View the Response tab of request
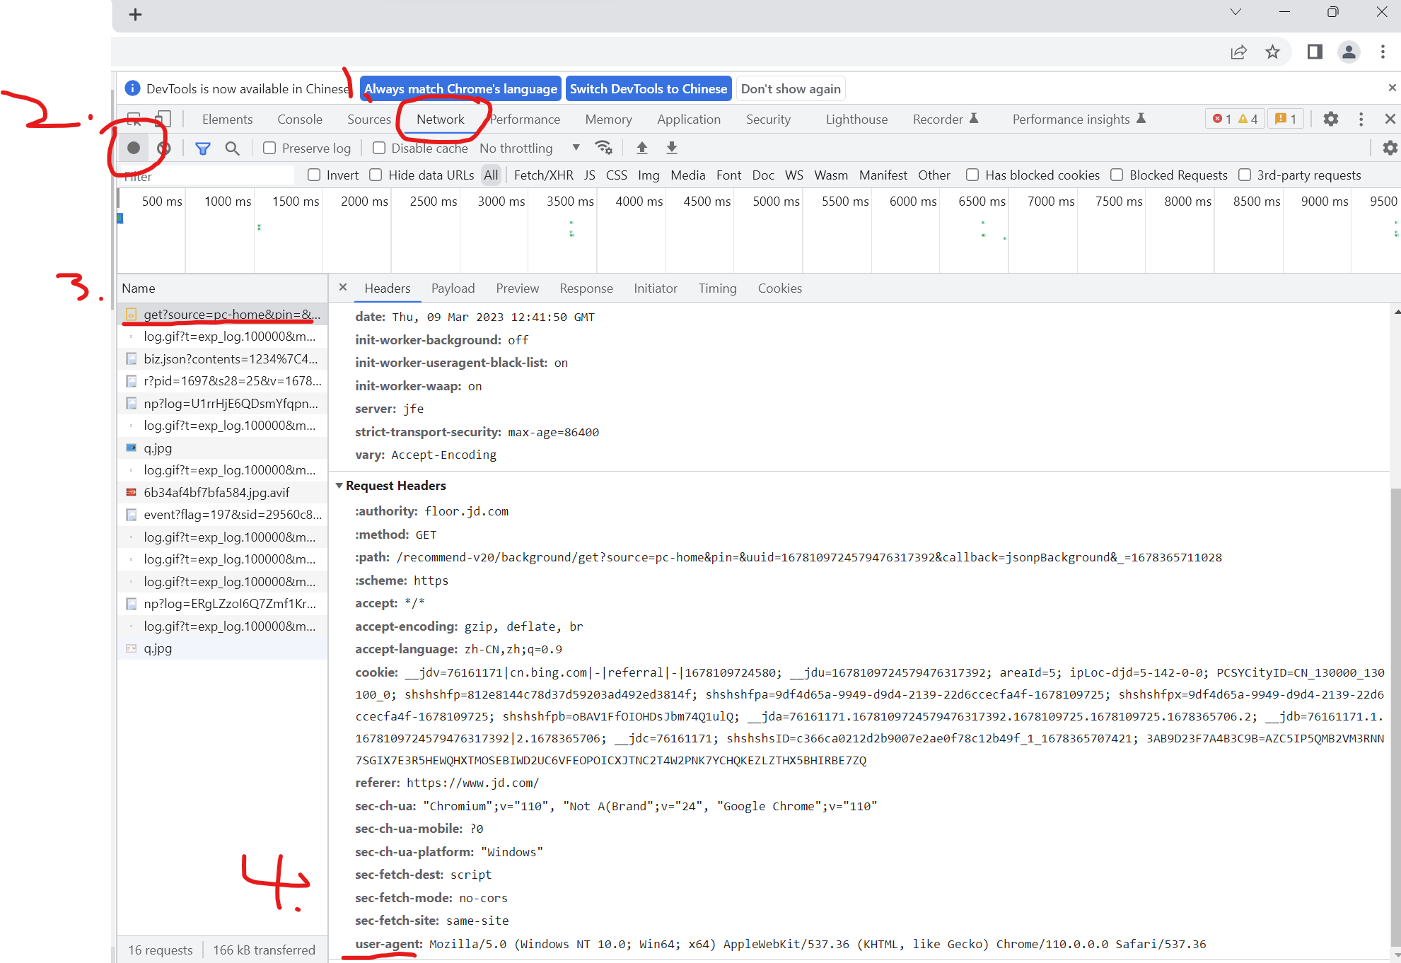The image size is (1401, 963). pyautogui.click(x=586, y=288)
